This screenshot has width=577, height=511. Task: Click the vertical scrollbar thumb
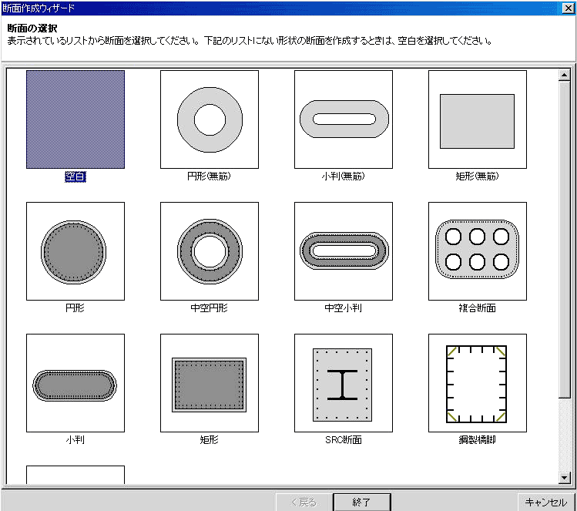click(x=564, y=239)
